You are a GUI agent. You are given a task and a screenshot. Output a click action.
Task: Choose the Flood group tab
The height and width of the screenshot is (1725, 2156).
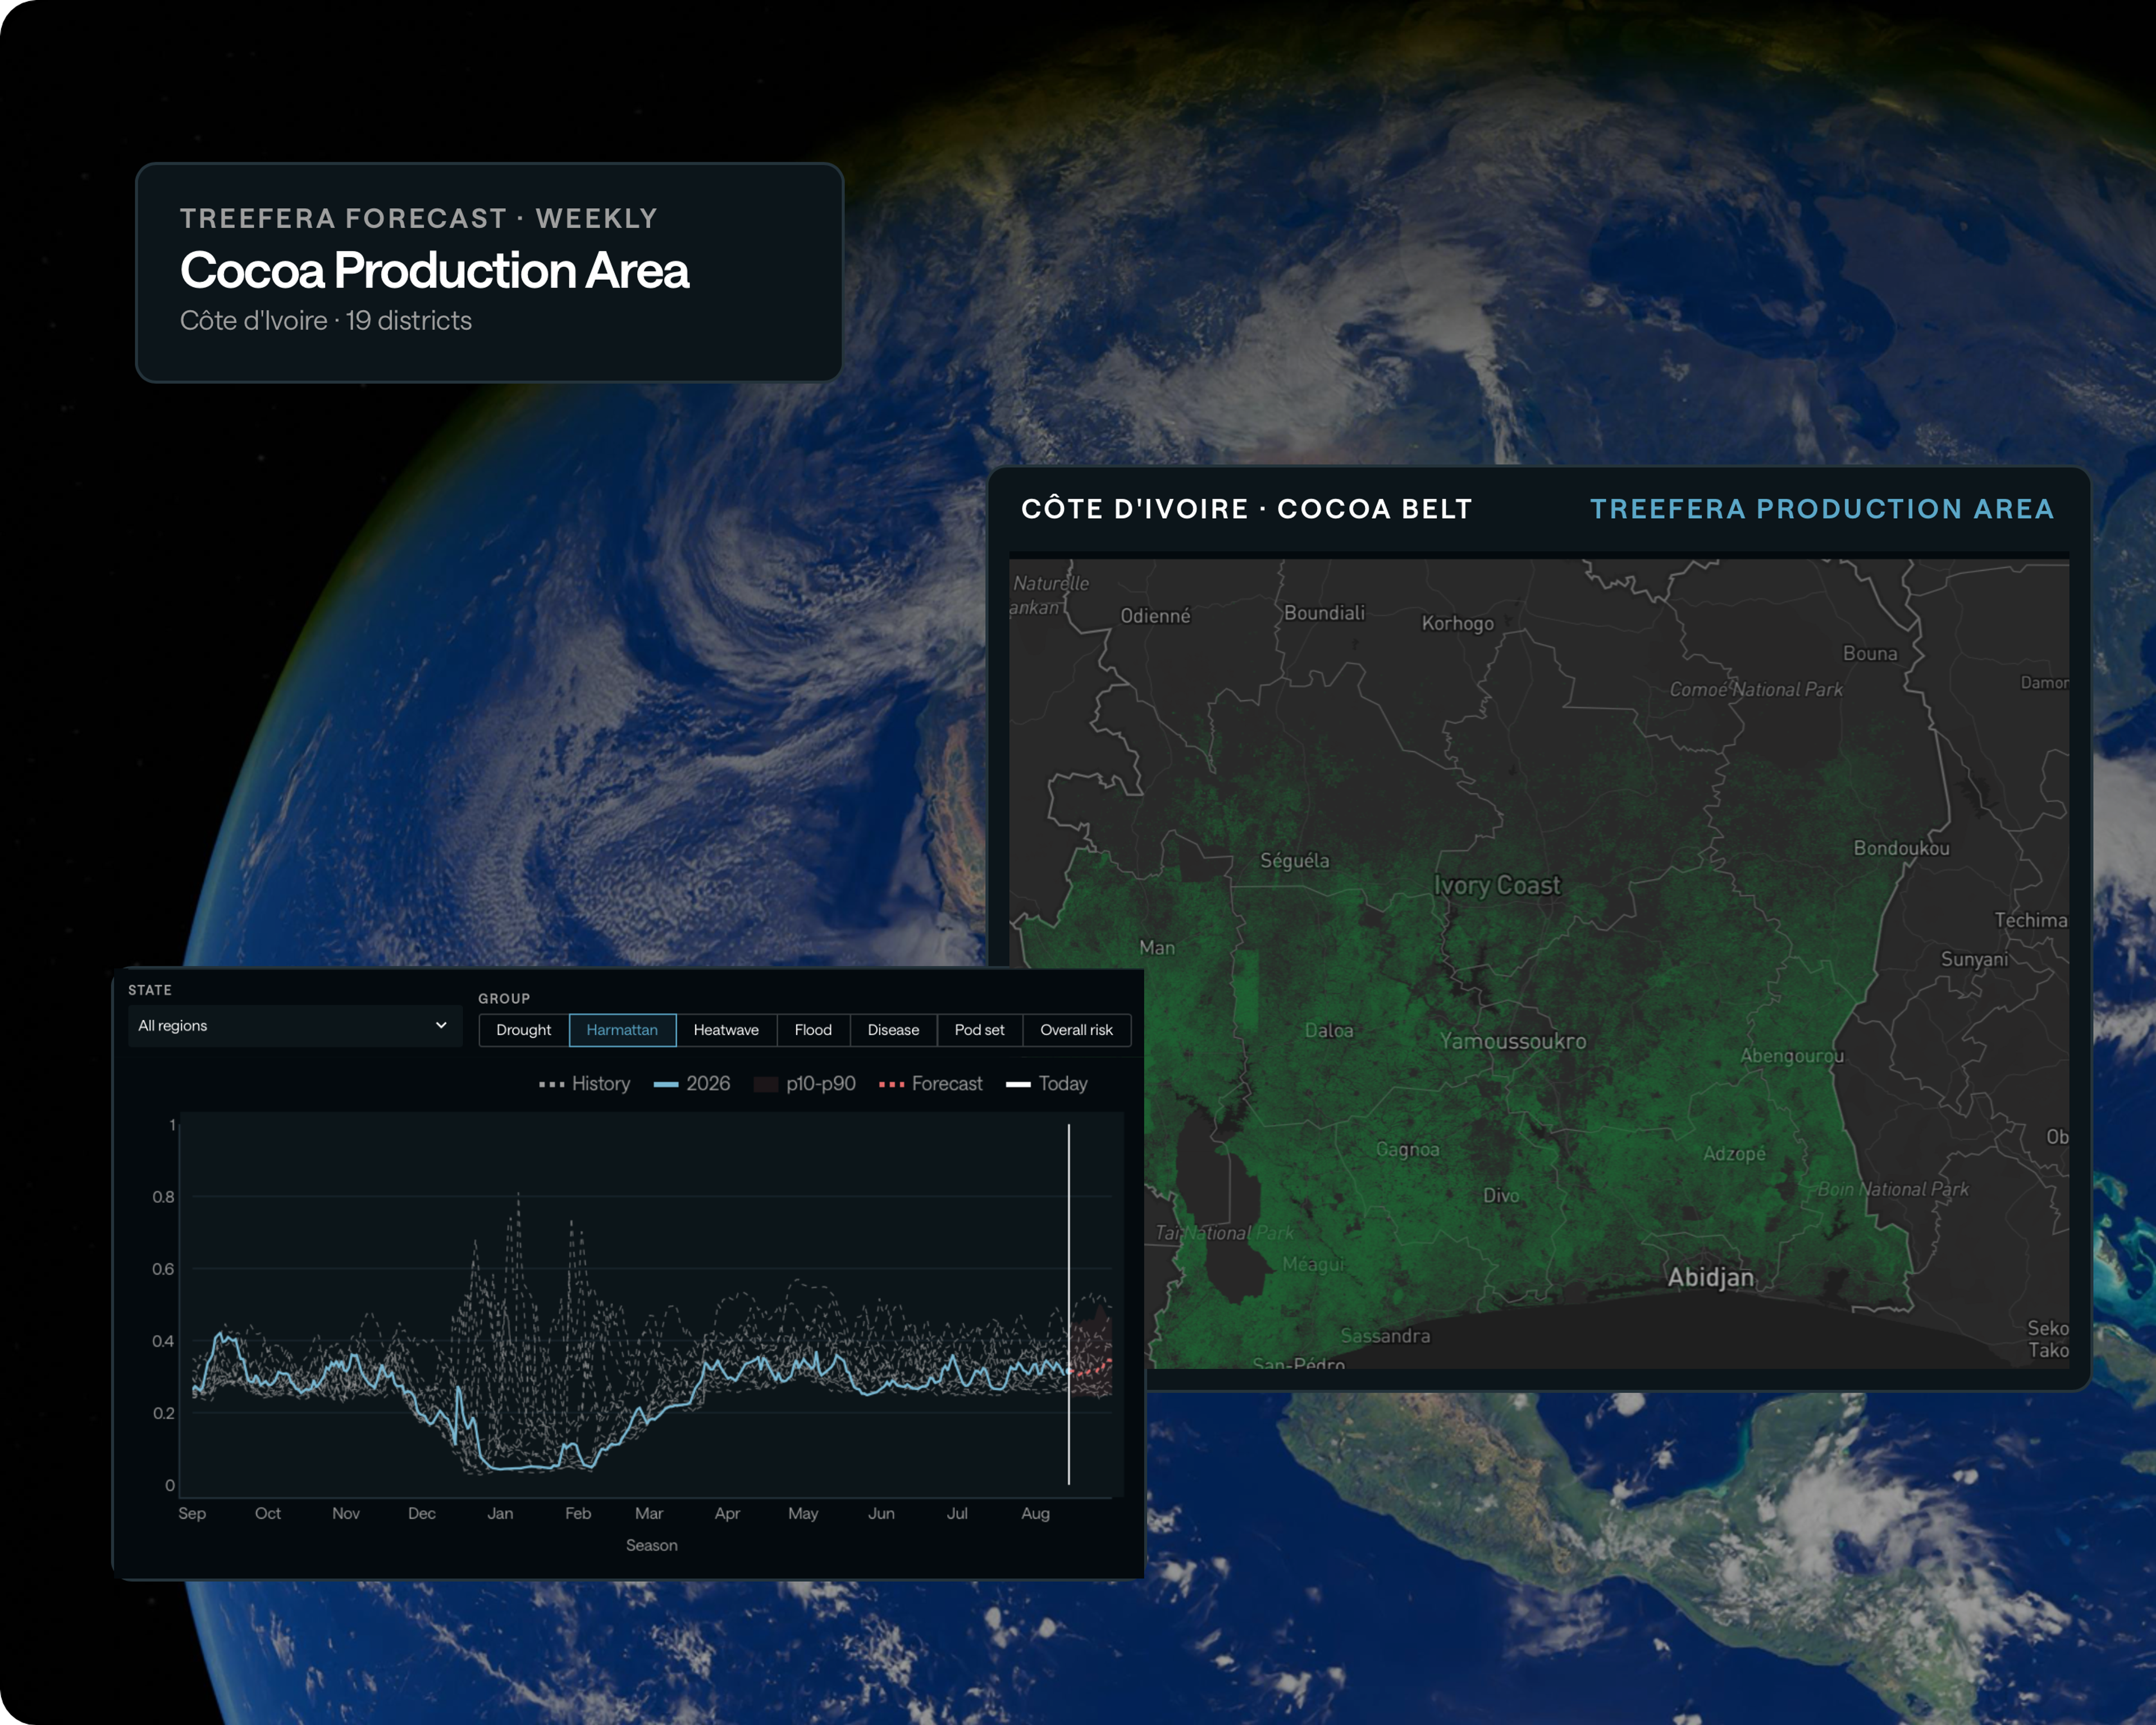[x=813, y=1030]
